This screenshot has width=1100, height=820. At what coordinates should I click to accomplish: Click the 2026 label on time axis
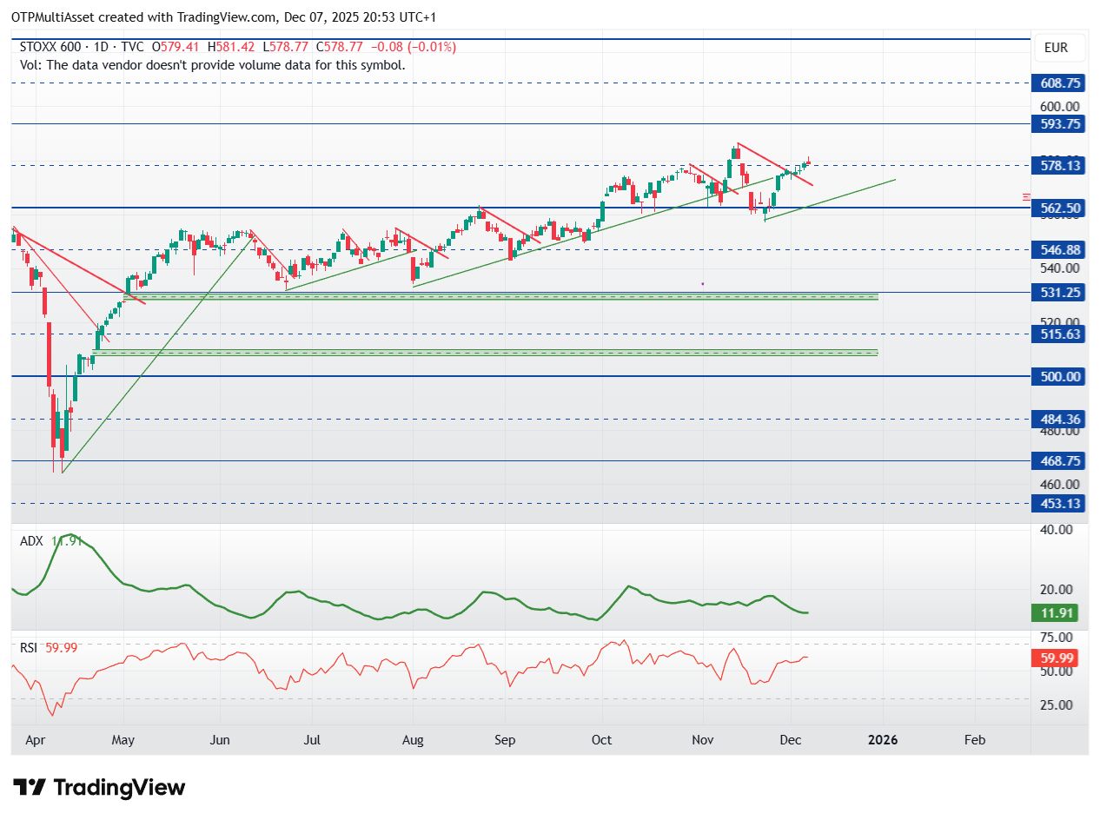[x=884, y=740]
